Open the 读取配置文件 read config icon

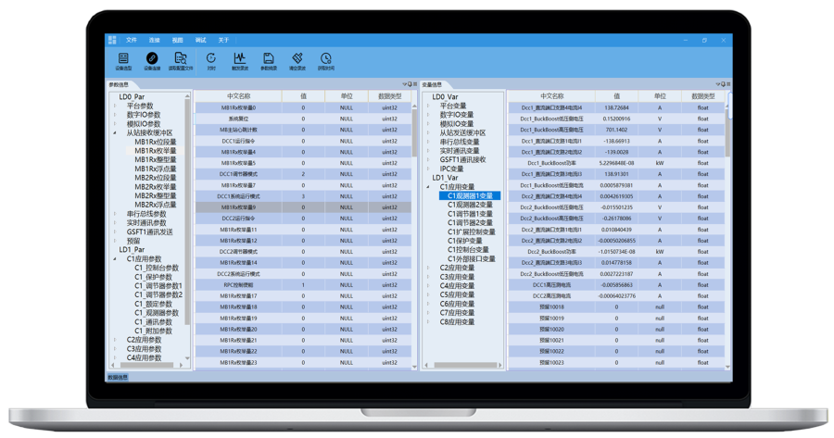tap(182, 60)
